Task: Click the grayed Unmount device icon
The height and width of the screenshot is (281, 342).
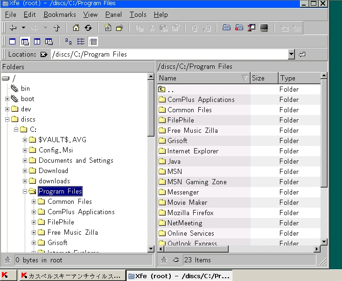Action: click(297, 28)
